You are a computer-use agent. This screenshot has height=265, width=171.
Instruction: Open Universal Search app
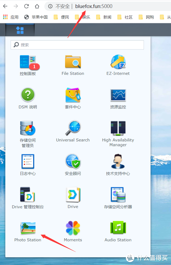[x=73, y=132]
